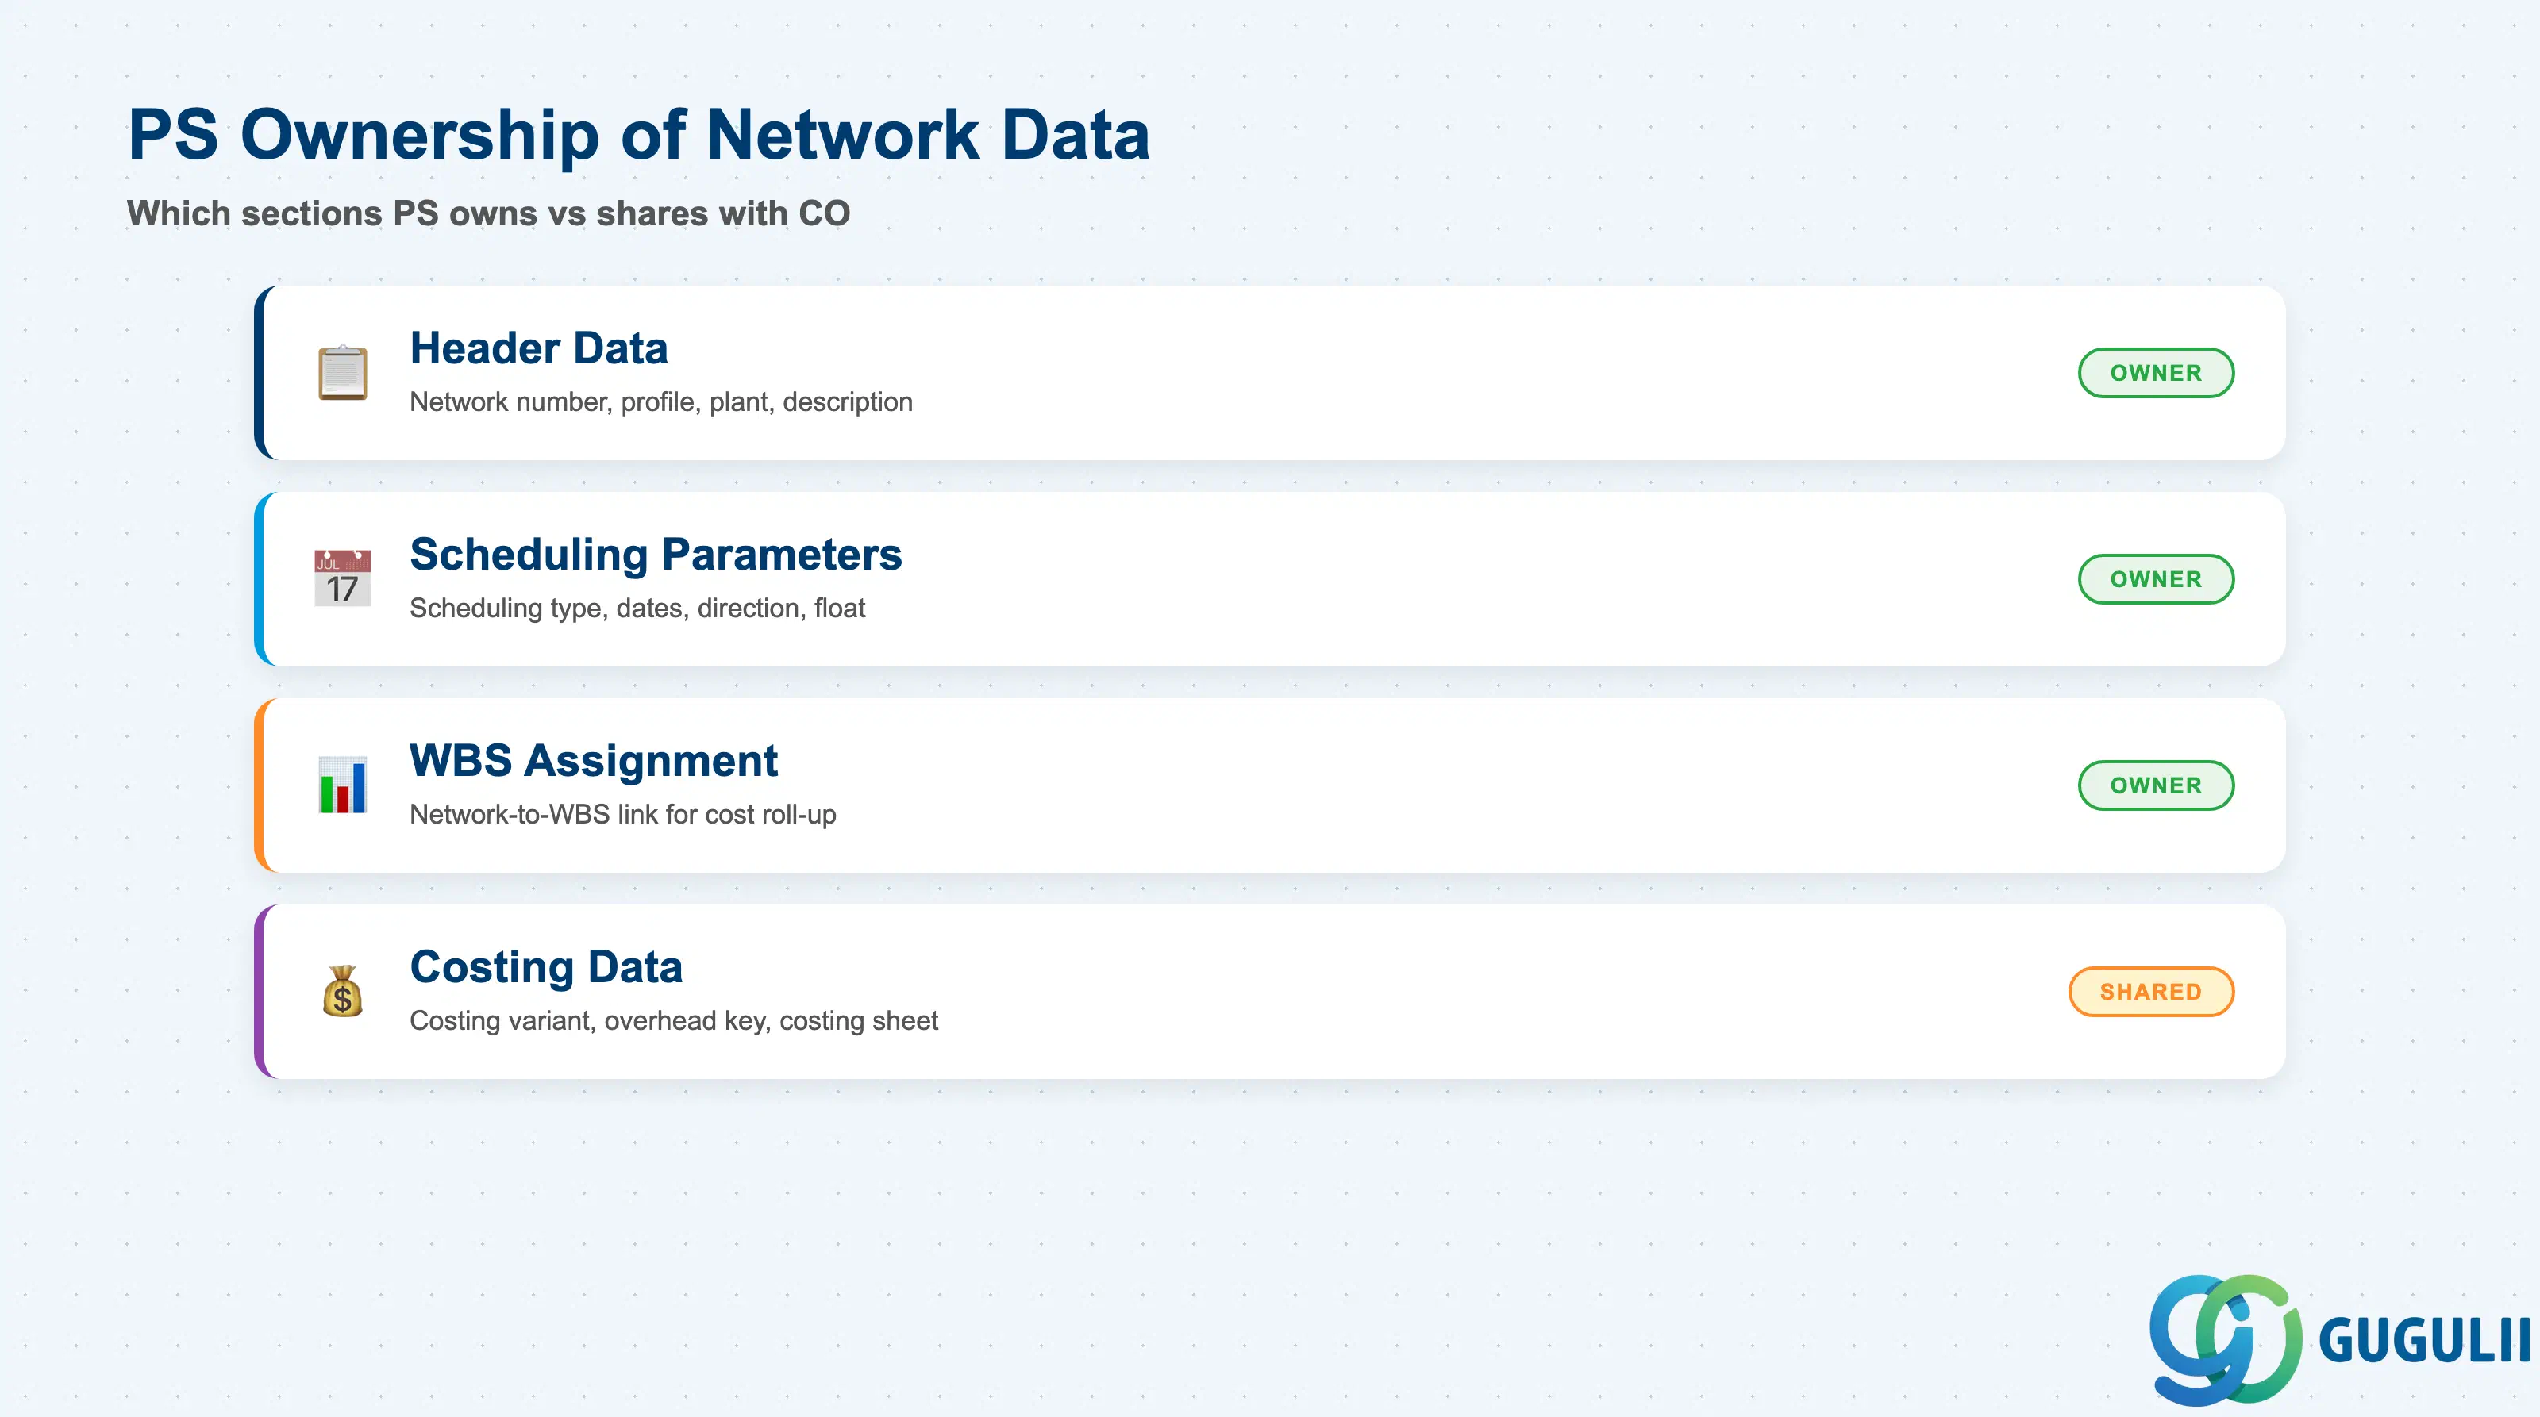Click the 'PS Ownership of Network Data' heading
This screenshot has height=1417, width=2540.
coord(639,134)
